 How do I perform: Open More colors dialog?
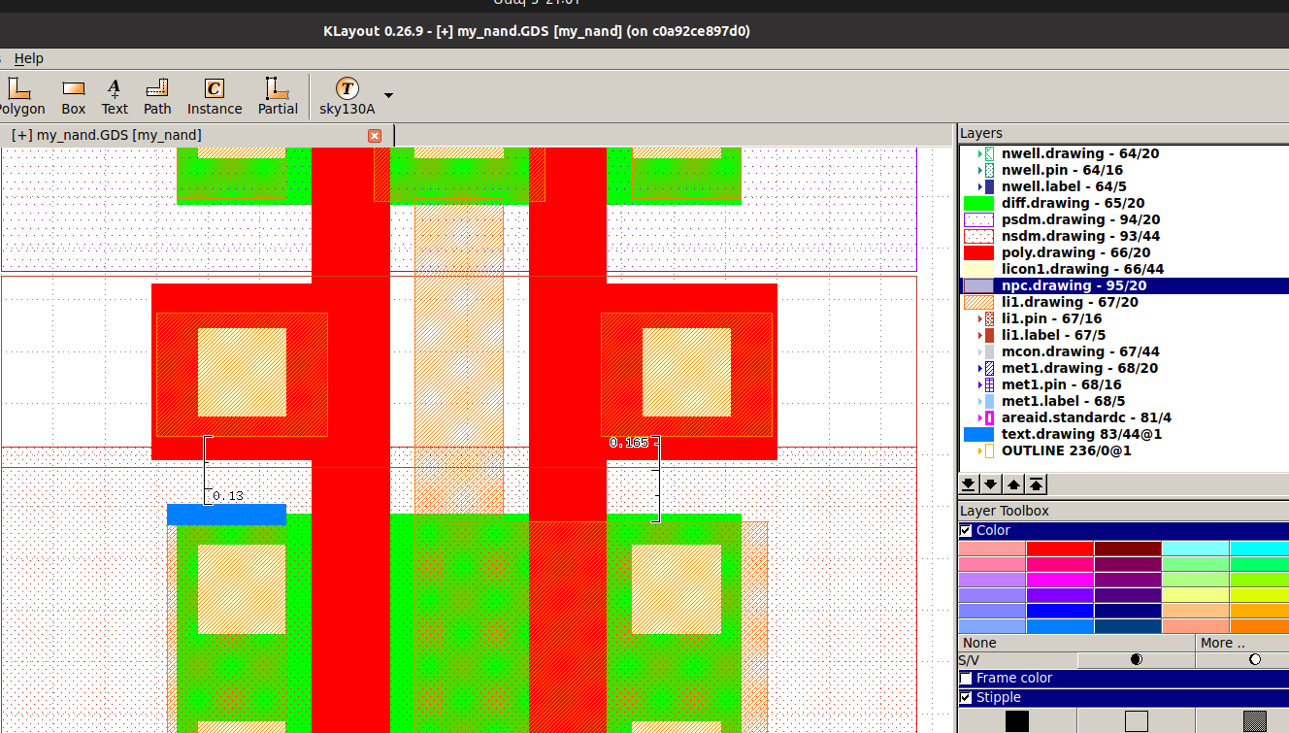point(1242,643)
